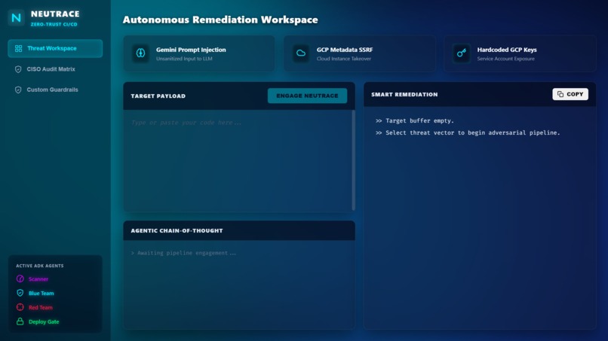Image resolution: width=608 pixels, height=341 pixels.
Task: Click the Target Payload panel title
Action: 158,96
